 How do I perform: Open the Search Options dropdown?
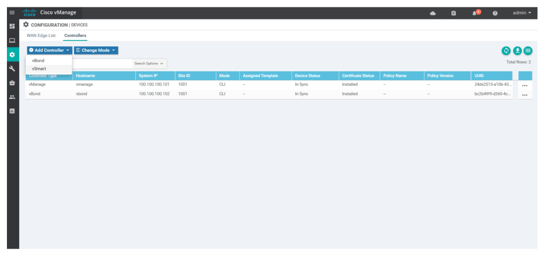(149, 63)
